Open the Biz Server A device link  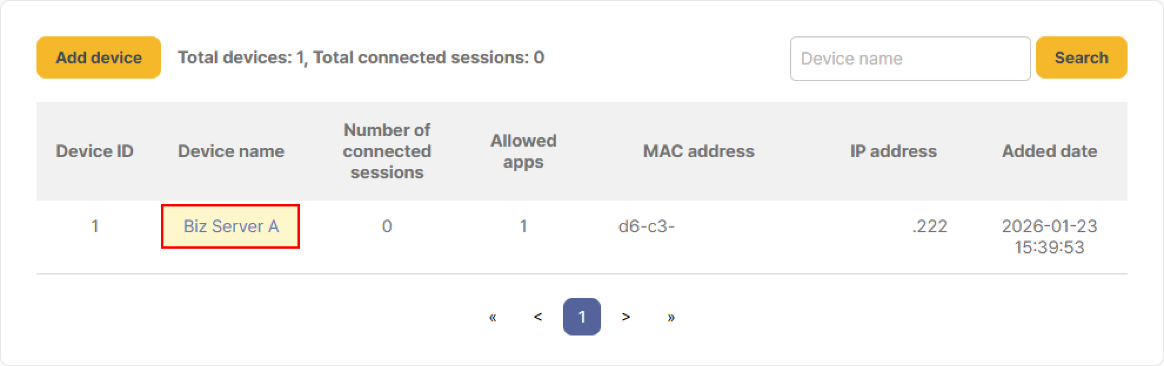click(x=231, y=226)
